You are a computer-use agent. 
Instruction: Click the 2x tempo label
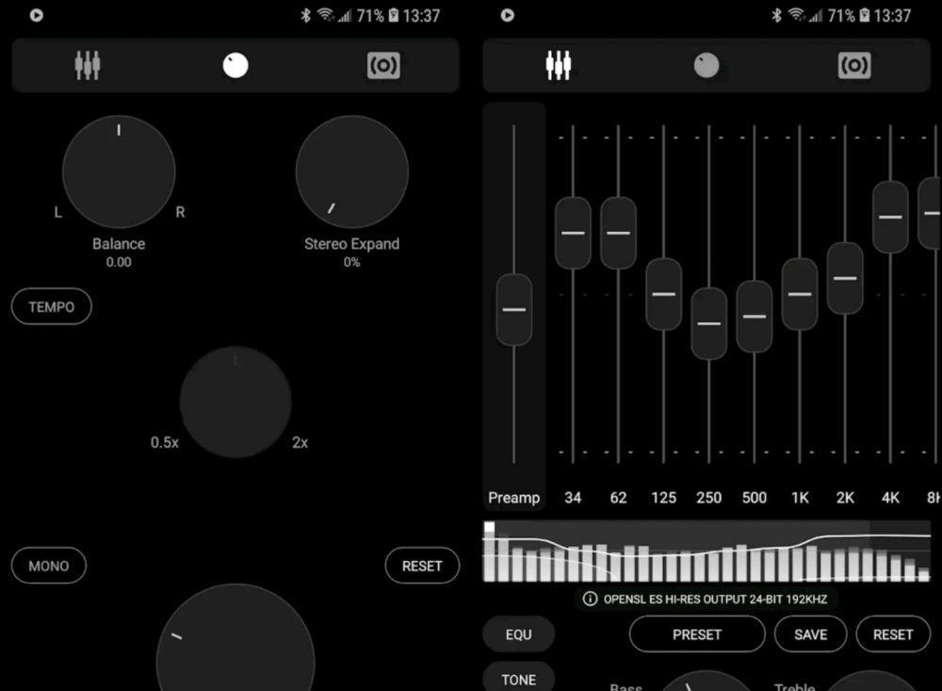[x=300, y=443]
